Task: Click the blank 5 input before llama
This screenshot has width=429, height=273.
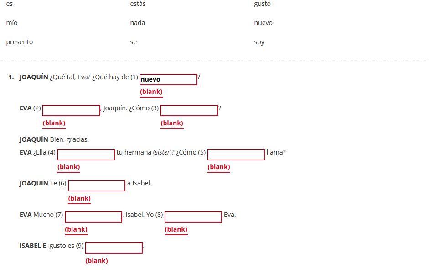Action: click(236, 155)
